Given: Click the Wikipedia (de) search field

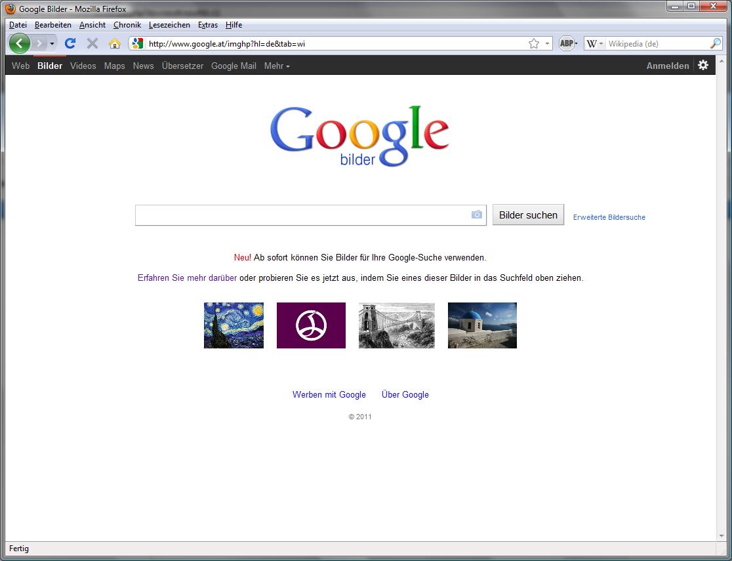Looking at the screenshot, I should click(x=657, y=43).
